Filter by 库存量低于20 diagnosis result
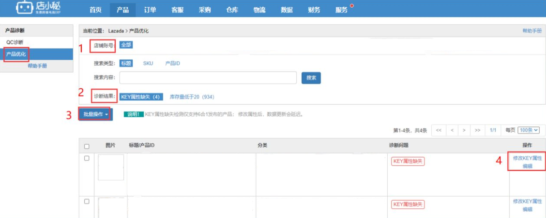The height and width of the screenshot is (218, 546). (x=192, y=97)
